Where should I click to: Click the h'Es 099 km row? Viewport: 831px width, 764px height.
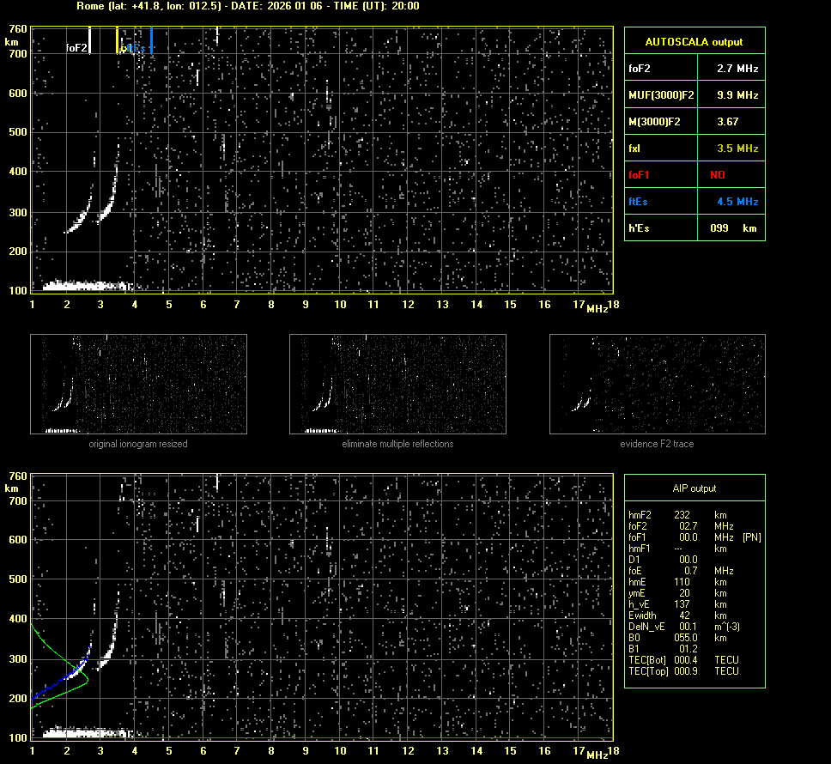tap(694, 228)
